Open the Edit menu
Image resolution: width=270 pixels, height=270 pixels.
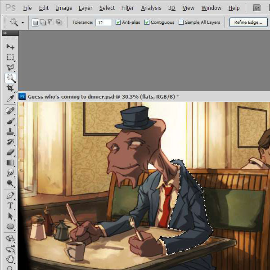pos(44,8)
